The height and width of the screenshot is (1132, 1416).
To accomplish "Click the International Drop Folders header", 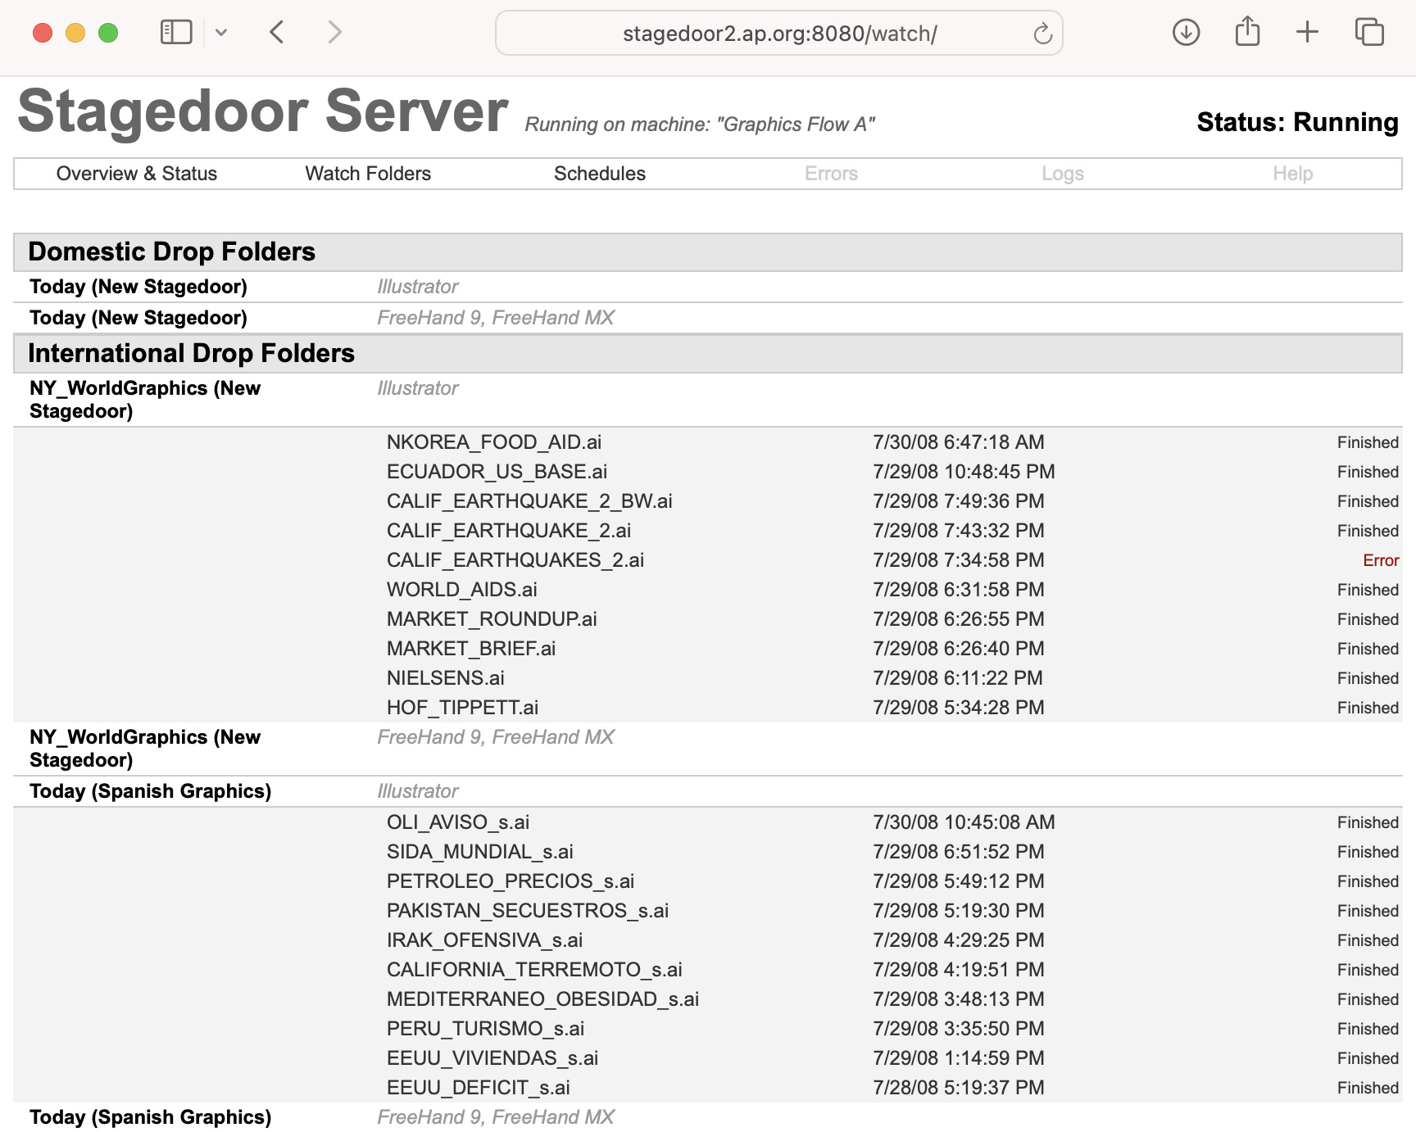I will 708,353.
